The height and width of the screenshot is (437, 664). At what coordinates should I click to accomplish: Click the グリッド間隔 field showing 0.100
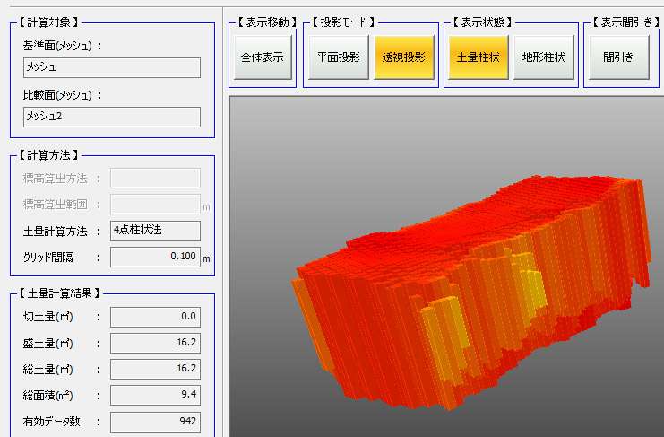pos(155,257)
